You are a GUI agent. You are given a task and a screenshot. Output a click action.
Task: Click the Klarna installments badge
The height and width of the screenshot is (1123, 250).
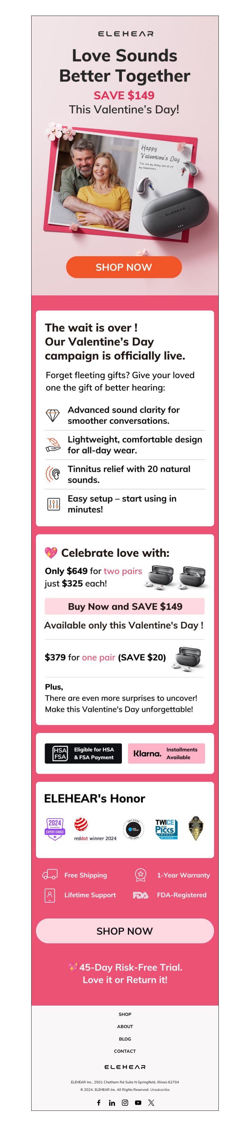coord(166,753)
